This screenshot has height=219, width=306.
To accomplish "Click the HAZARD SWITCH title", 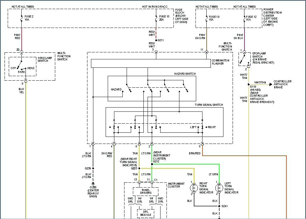I will pos(185,74).
